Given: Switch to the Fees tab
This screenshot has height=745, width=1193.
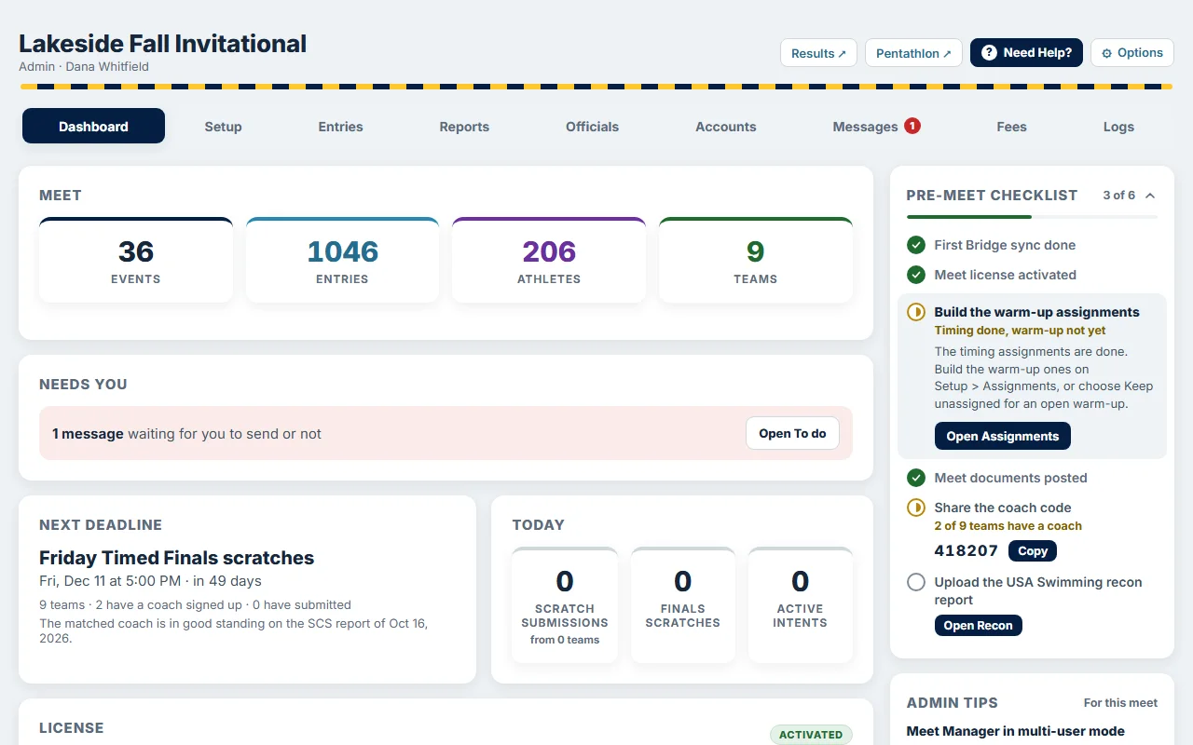Looking at the screenshot, I should (1011, 127).
